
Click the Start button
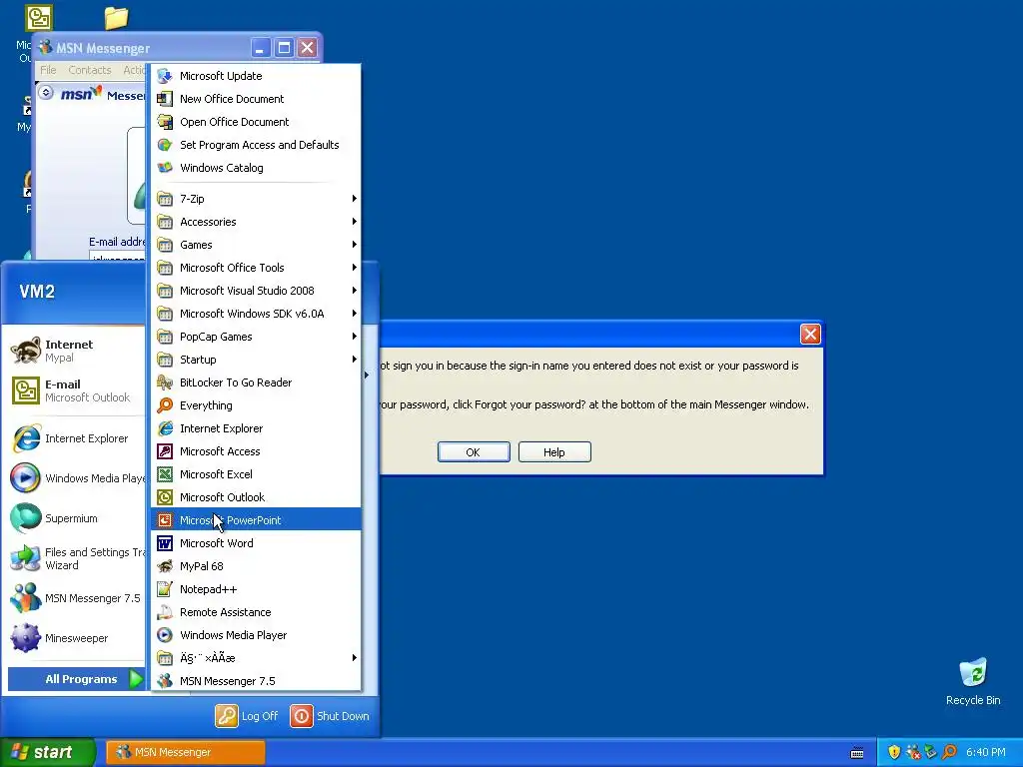click(x=48, y=752)
